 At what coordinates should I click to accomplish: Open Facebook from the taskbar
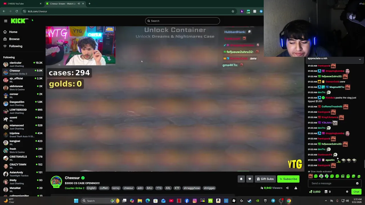tap(187, 201)
